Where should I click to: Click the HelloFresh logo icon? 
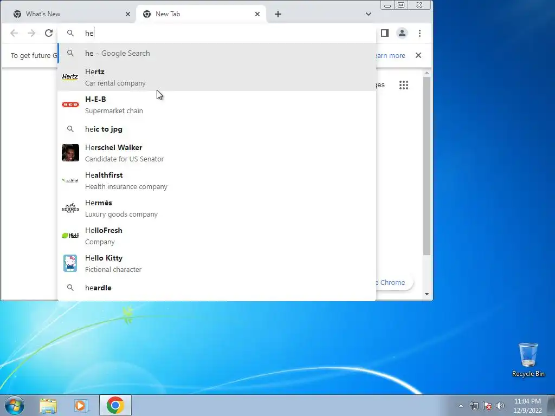coord(70,236)
